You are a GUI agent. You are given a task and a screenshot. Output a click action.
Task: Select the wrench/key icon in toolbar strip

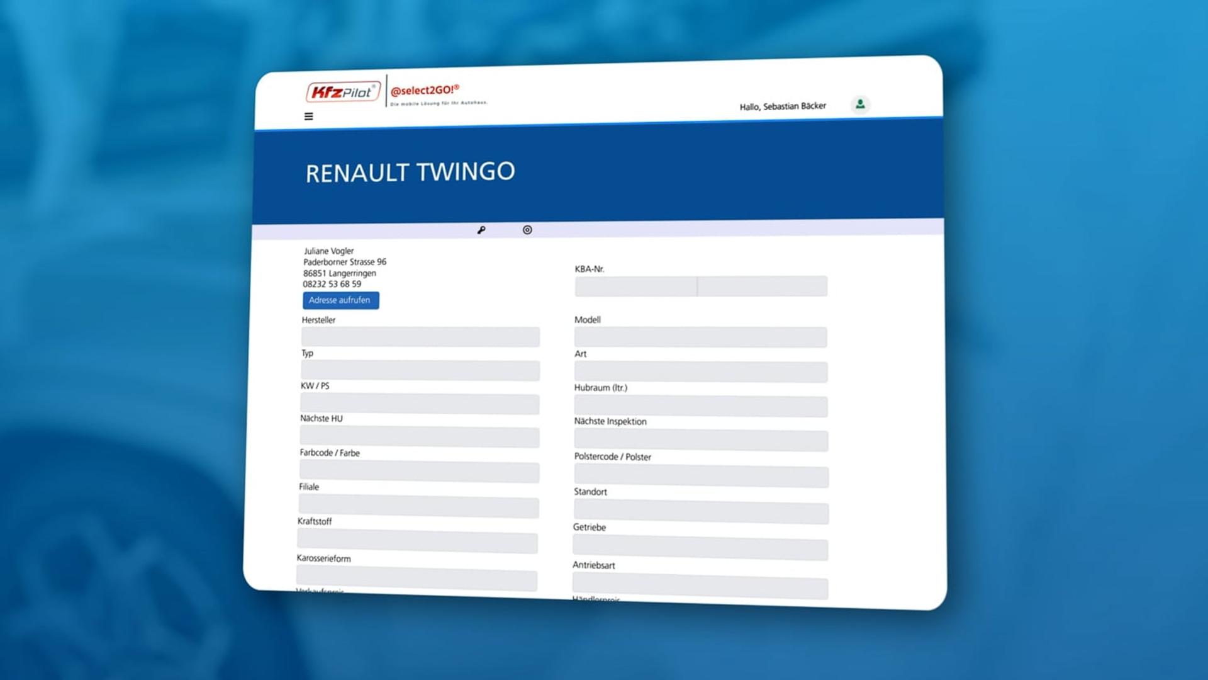481,230
